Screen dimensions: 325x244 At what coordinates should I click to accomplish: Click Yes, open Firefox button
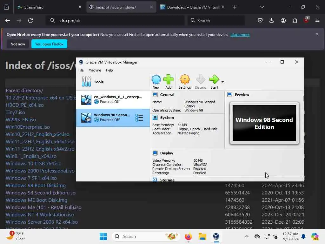(49, 44)
